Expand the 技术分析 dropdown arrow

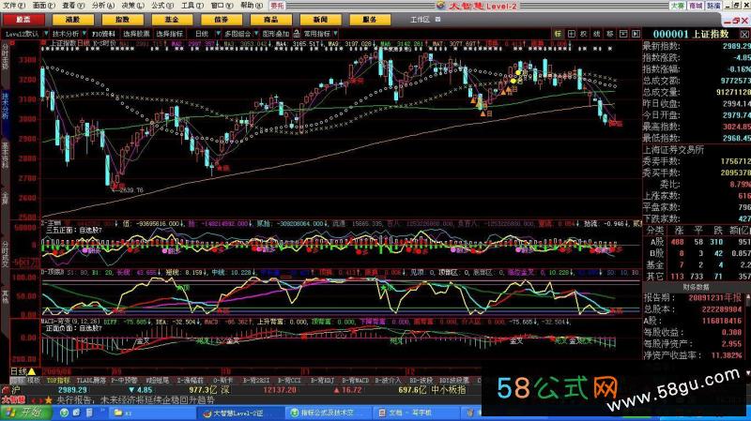click(84, 34)
